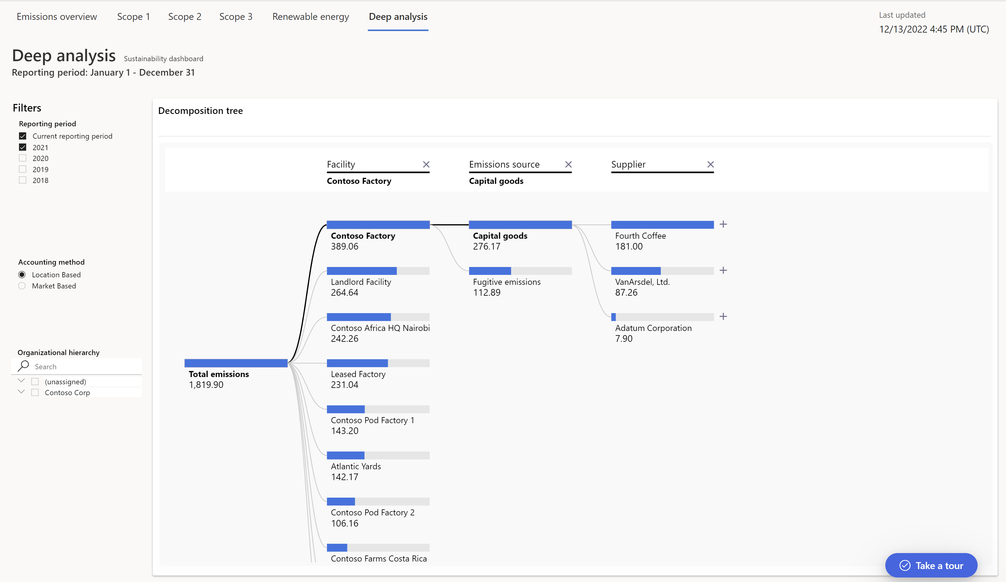Click the search magnifier icon in Organizational hierarchy

tap(24, 366)
